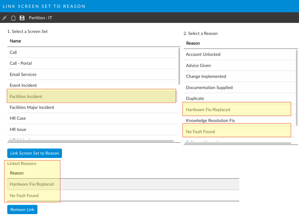Viewport: 299px width, 218px height.
Task: Select HR Issue screen set
Action: (x=18, y=130)
